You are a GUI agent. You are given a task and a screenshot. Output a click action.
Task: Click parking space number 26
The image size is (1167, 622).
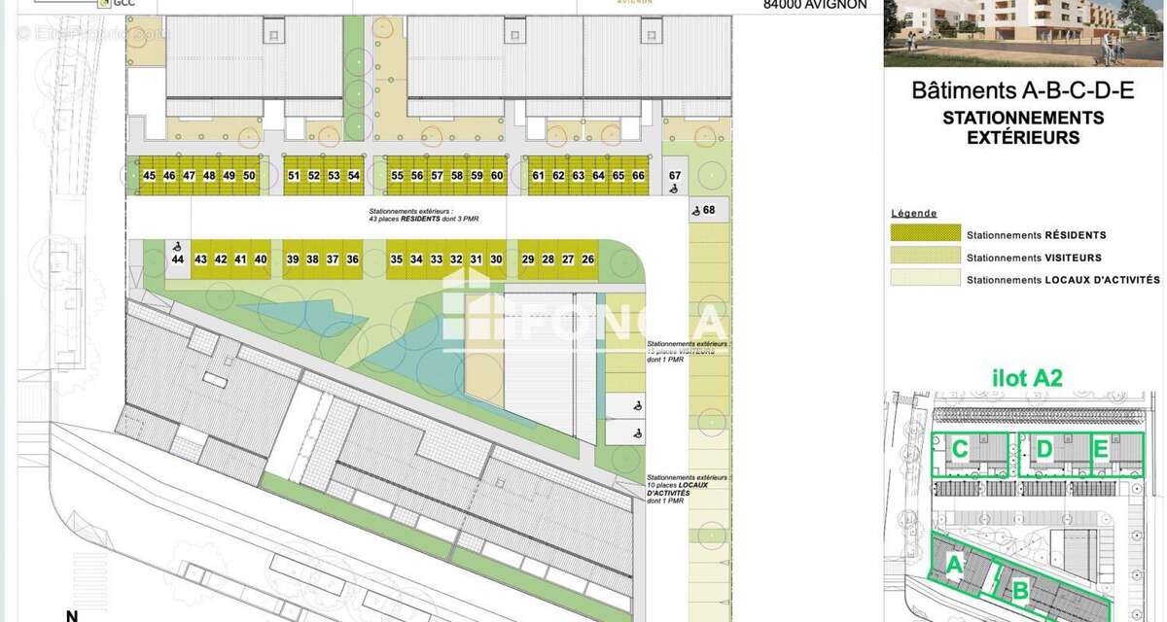pyautogui.click(x=587, y=259)
